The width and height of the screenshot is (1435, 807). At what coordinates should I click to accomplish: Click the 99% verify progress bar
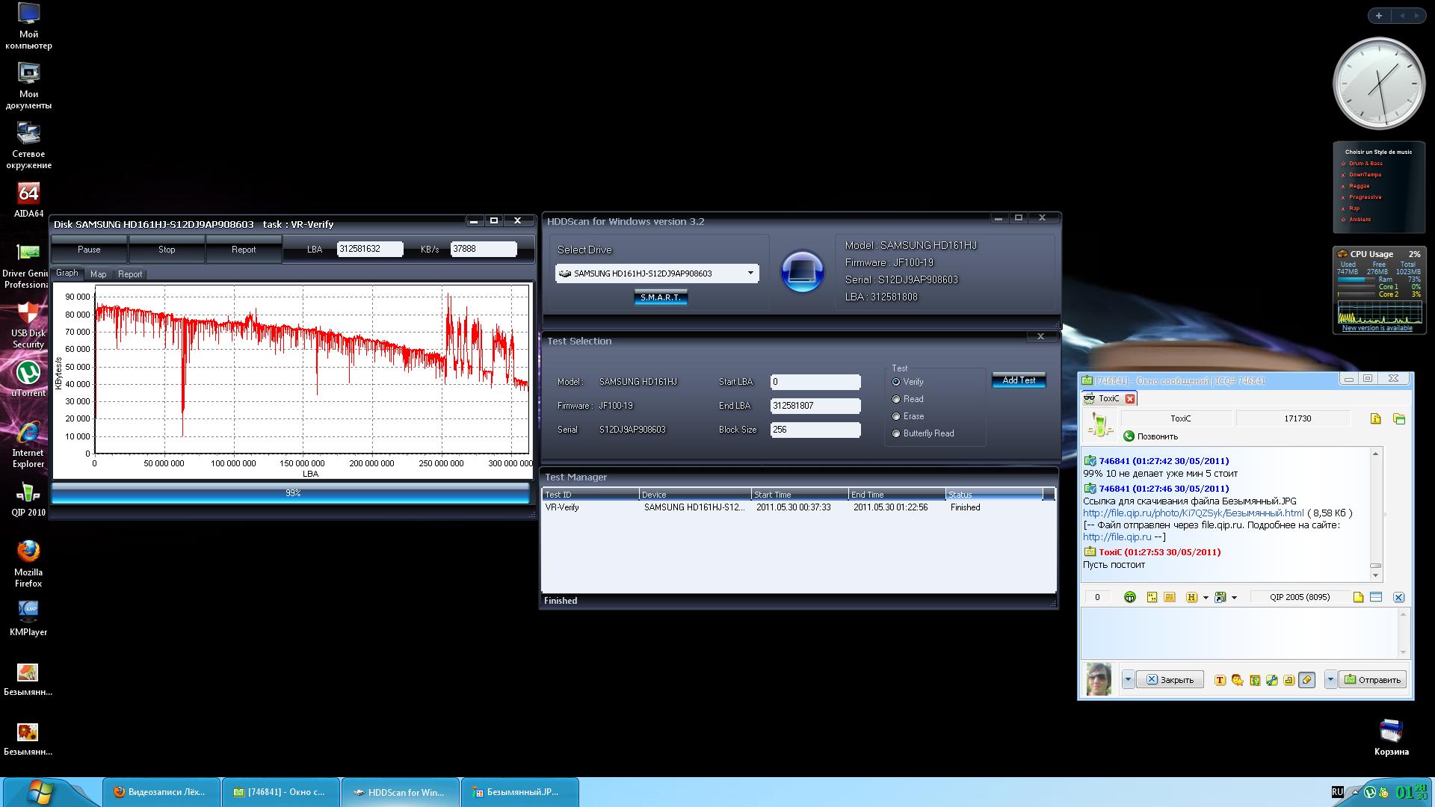click(x=290, y=493)
